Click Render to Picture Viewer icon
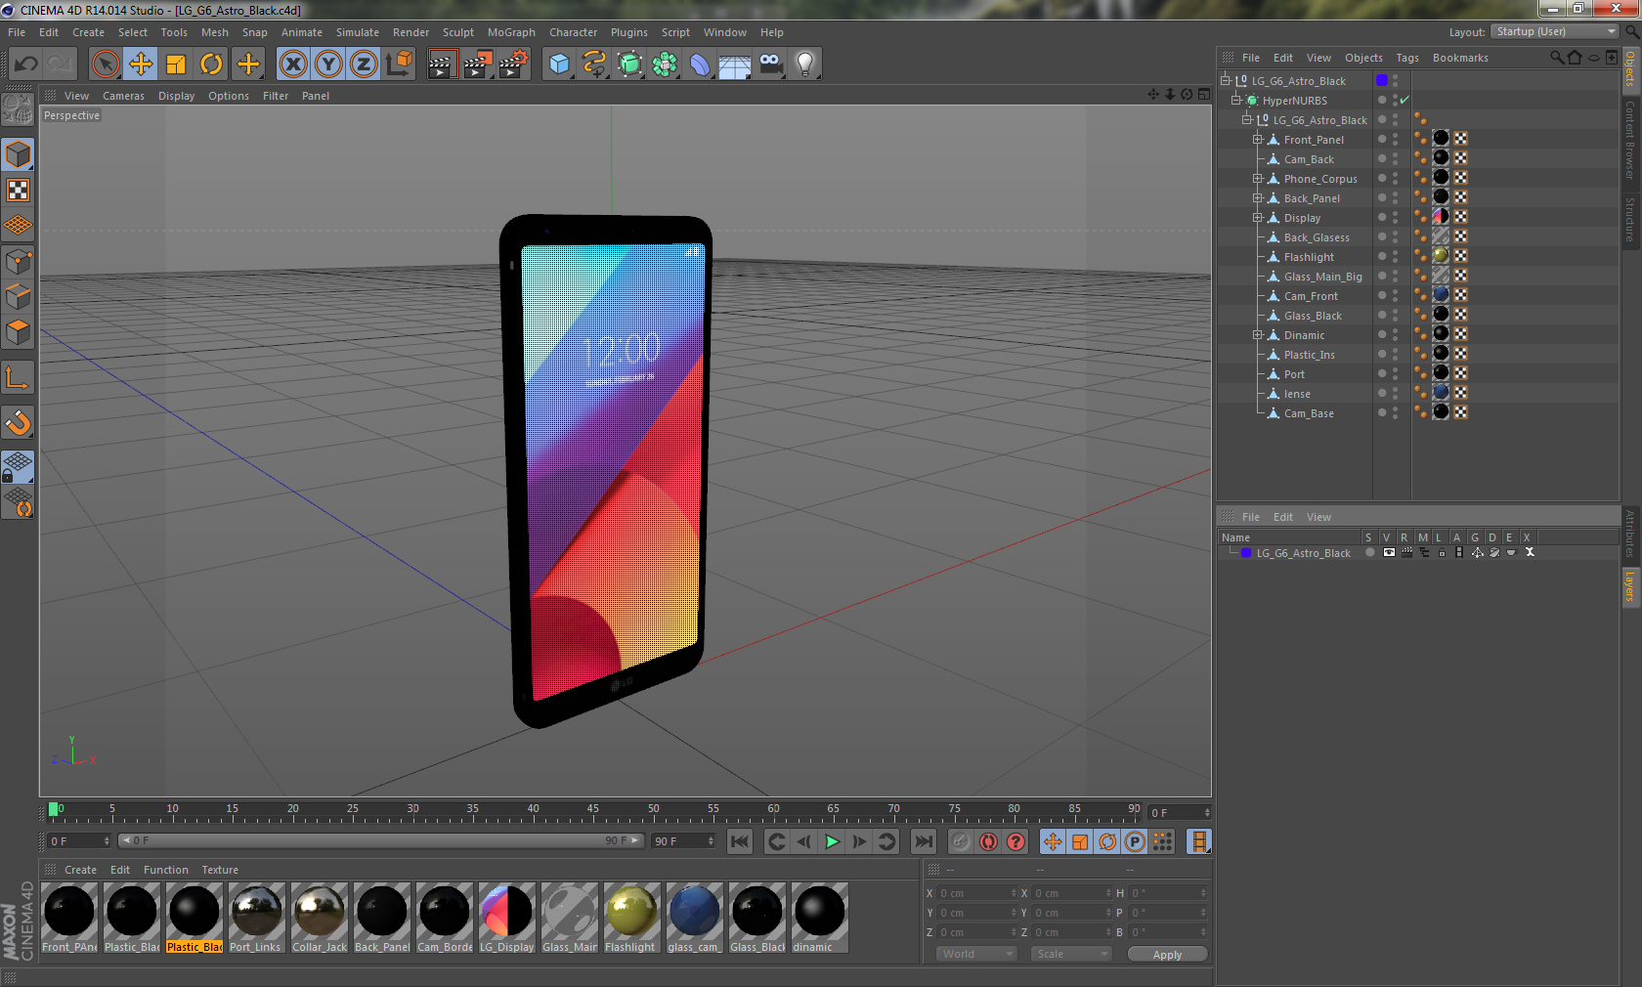The width and height of the screenshot is (1642, 987). [478, 64]
